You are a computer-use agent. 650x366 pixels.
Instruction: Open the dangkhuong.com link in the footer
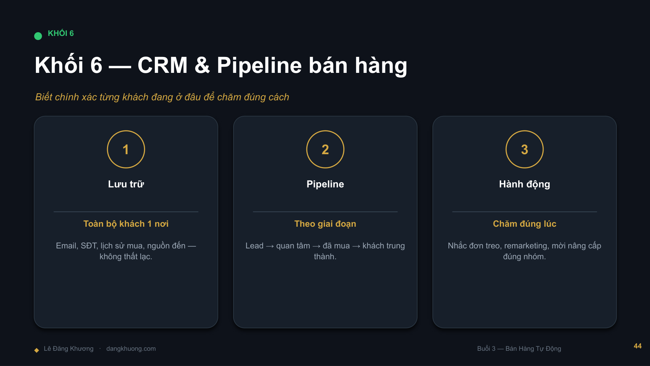tap(131, 349)
